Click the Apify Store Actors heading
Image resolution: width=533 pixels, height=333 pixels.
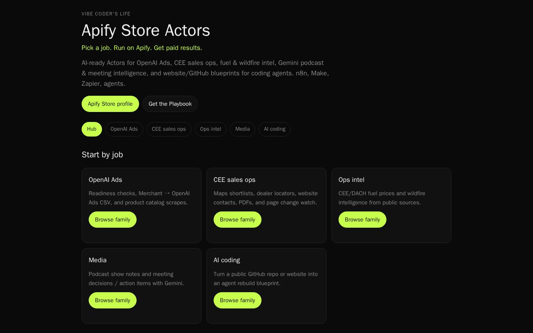pyautogui.click(x=146, y=30)
